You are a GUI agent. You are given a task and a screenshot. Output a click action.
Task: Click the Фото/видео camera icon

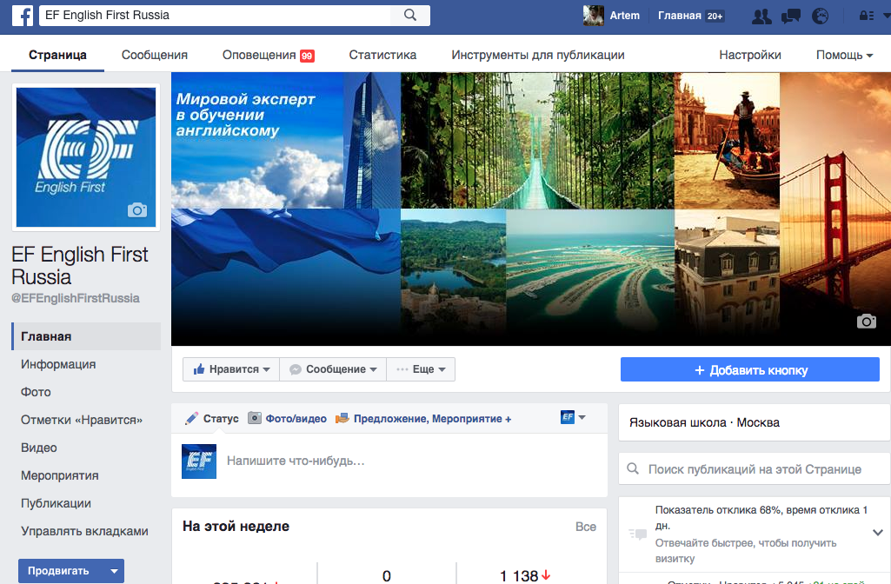[x=255, y=418]
